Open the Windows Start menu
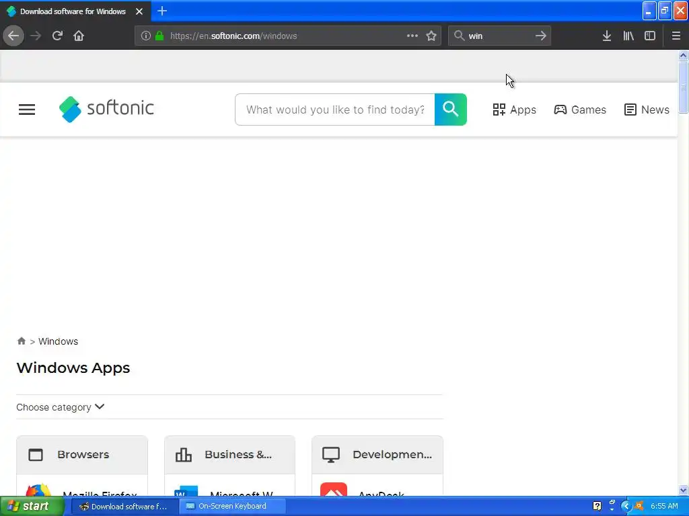Image resolution: width=689 pixels, height=516 pixels. point(32,506)
